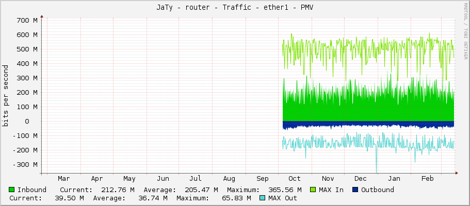Click the Outbound maximum value 65.83 M

[x=236, y=198]
